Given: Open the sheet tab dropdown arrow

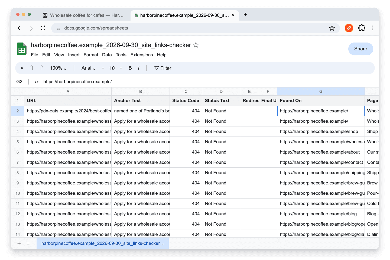Looking at the screenshot, I should click(162, 244).
